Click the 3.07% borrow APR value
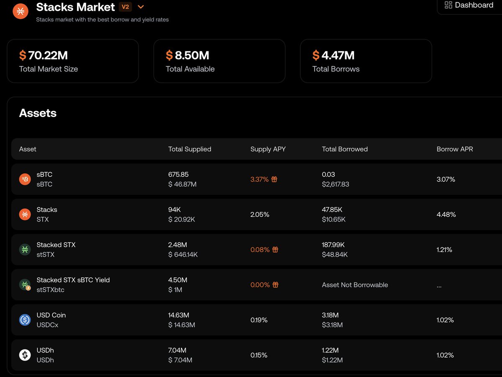Screen dimensions: 502x377 click(x=446, y=179)
